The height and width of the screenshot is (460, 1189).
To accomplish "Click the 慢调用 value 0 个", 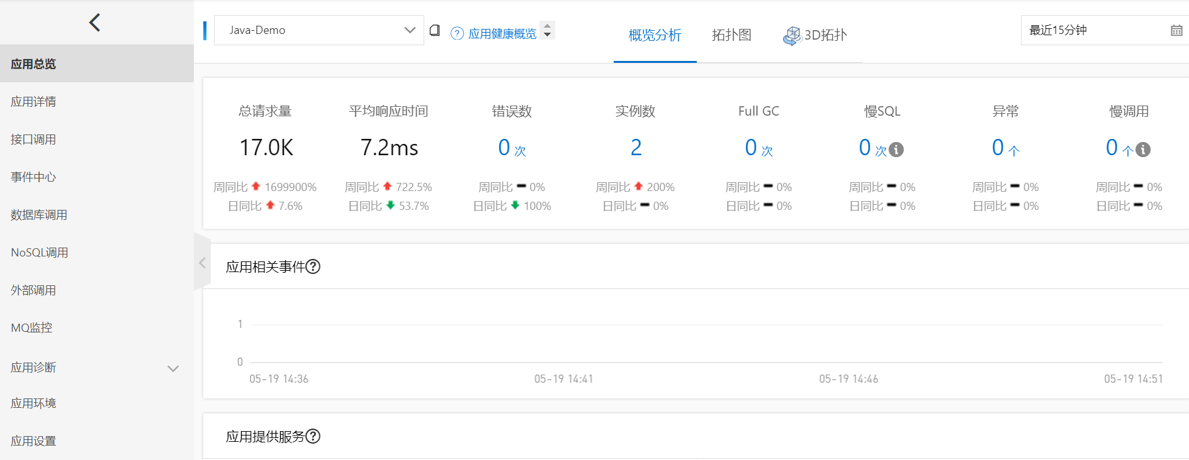I will (1120, 148).
